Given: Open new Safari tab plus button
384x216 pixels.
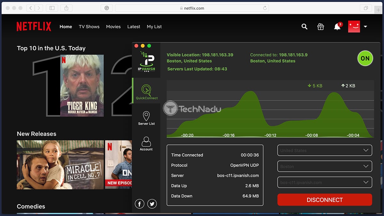Looking at the screenshot, I should tap(379, 10).
